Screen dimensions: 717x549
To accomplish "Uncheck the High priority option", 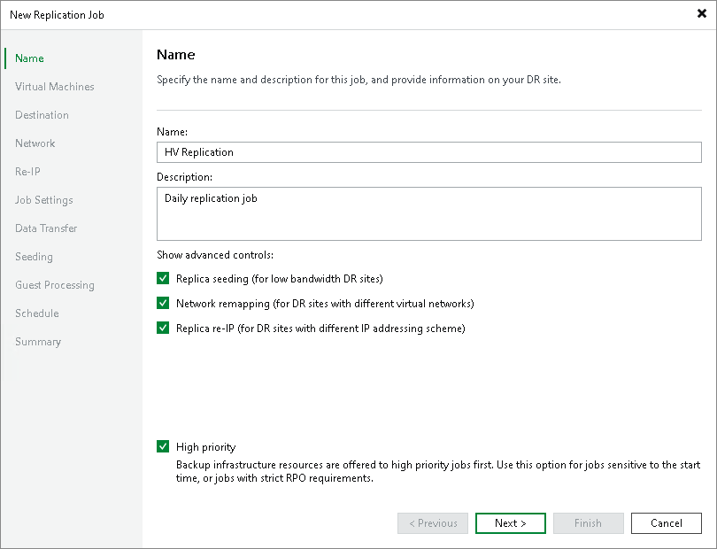I will 163,446.
